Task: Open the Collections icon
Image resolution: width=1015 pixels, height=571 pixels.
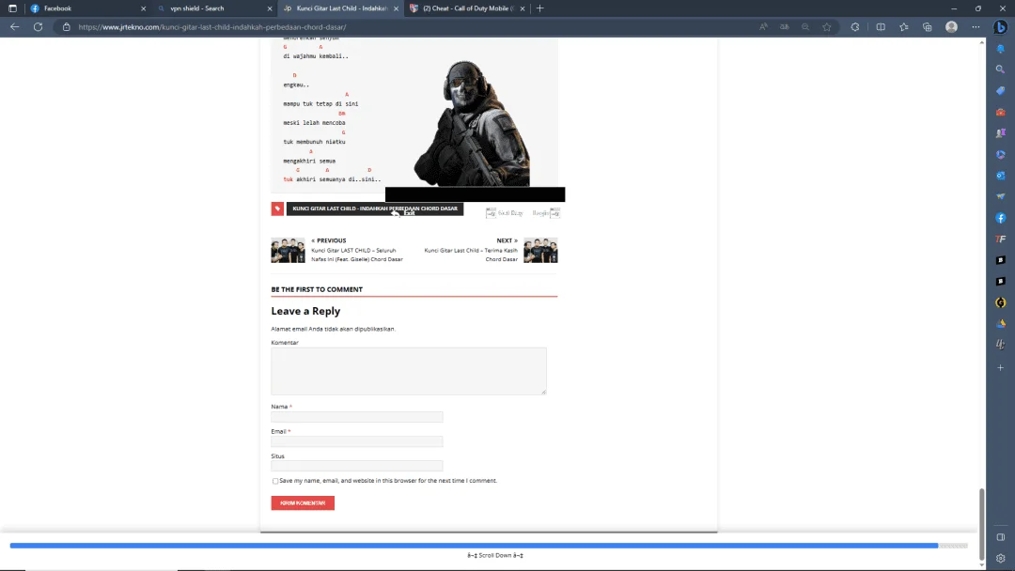Action: tap(927, 27)
